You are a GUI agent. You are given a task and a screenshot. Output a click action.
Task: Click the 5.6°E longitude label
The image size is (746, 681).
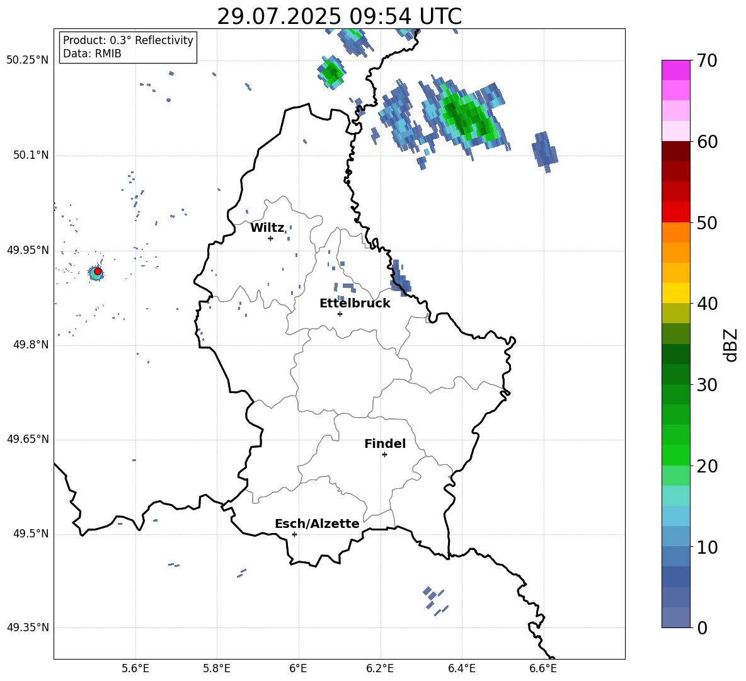pos(135,668)
